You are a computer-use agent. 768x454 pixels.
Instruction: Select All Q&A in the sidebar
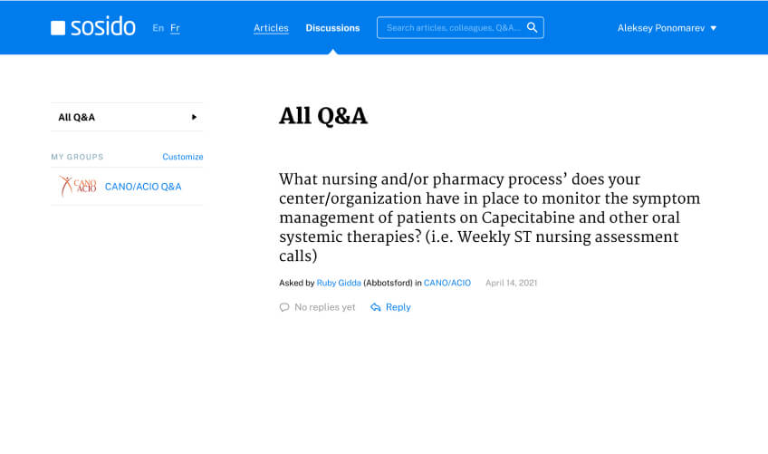[x=77, y=117]
